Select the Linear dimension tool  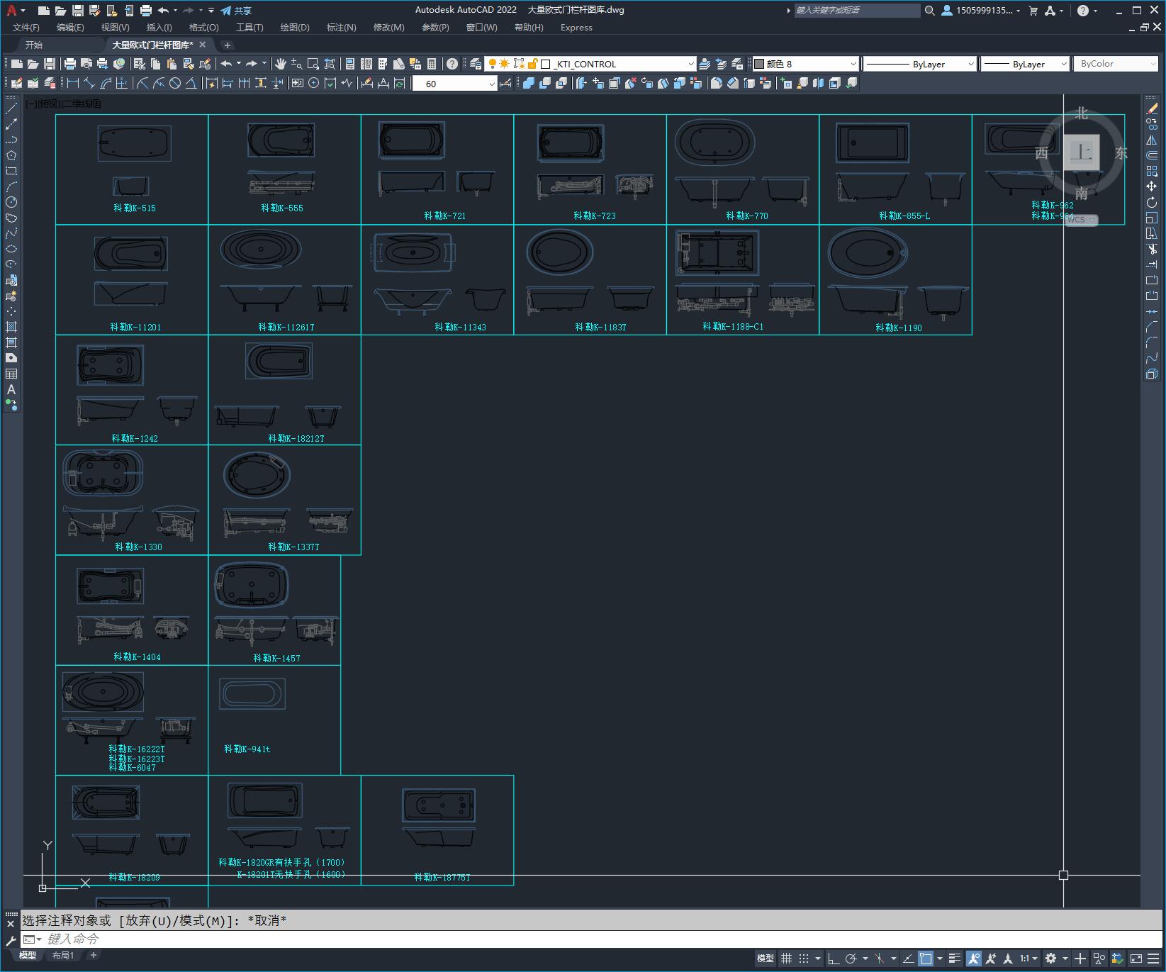click(72, 83)
